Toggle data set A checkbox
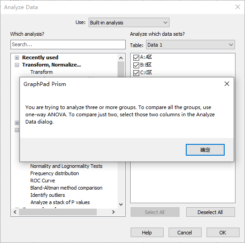245x243 pixels. [x=136, y=57]
